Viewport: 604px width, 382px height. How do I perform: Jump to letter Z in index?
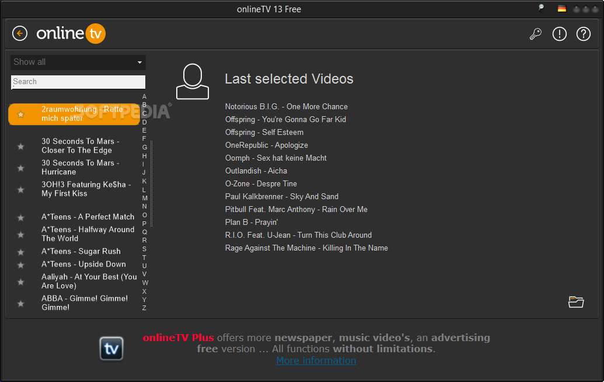[144, 308]
